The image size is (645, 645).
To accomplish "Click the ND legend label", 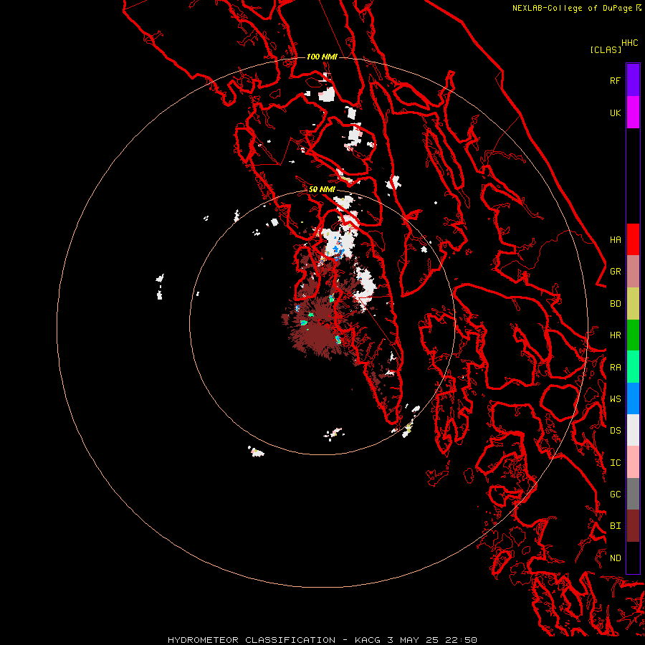I will click(616, 558).
